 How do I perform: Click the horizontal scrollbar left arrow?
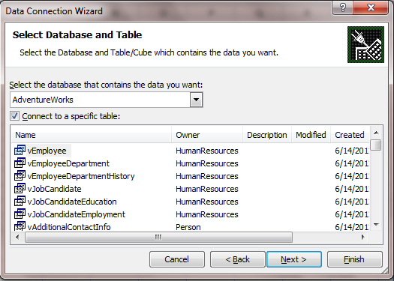[17, 237]
